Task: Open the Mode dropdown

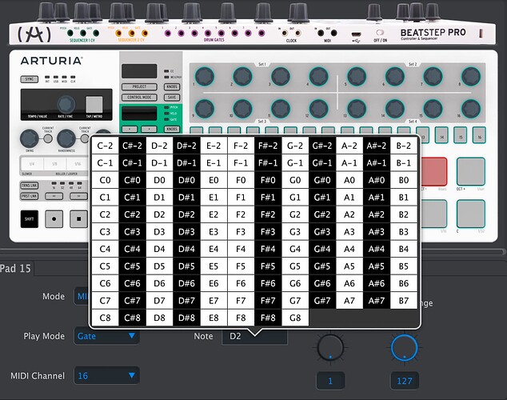Action: coord(82,296)
